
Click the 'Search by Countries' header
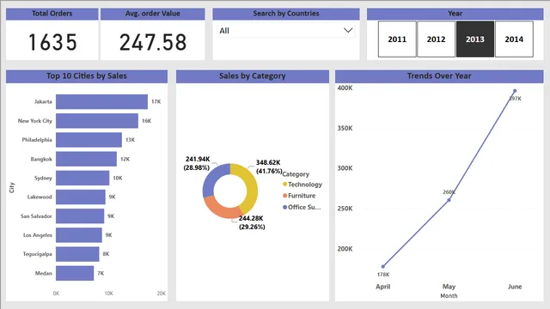(x=286, y=14)
